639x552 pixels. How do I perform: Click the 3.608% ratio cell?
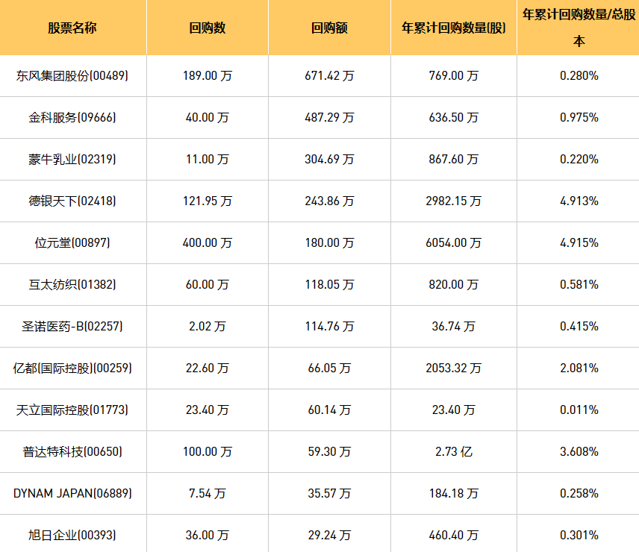[x=579, y=452]
